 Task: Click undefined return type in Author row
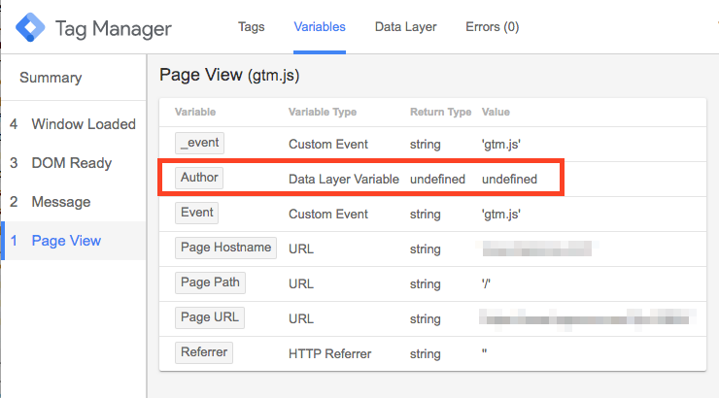(x=437, y=179)
